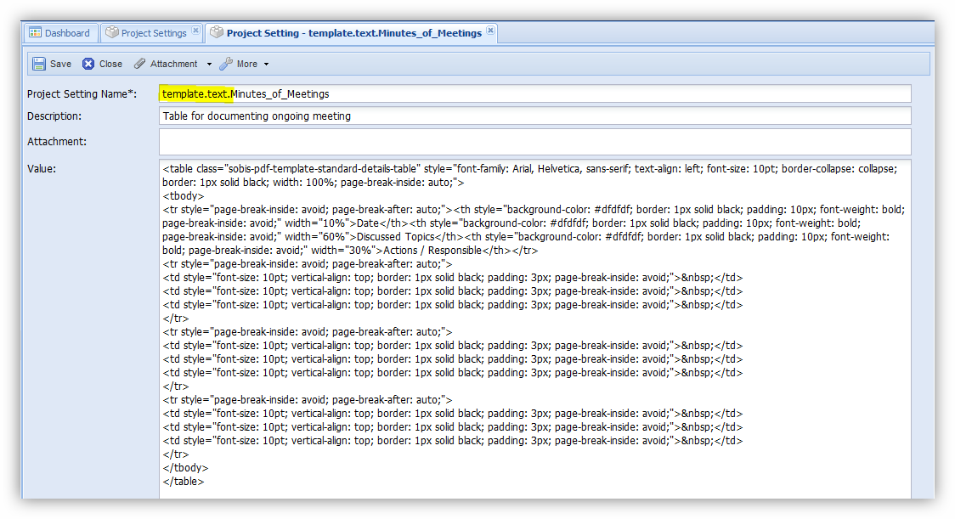Focus the Project Setting Name field
This screenshot has width=955, height=519.
point(534,93)
